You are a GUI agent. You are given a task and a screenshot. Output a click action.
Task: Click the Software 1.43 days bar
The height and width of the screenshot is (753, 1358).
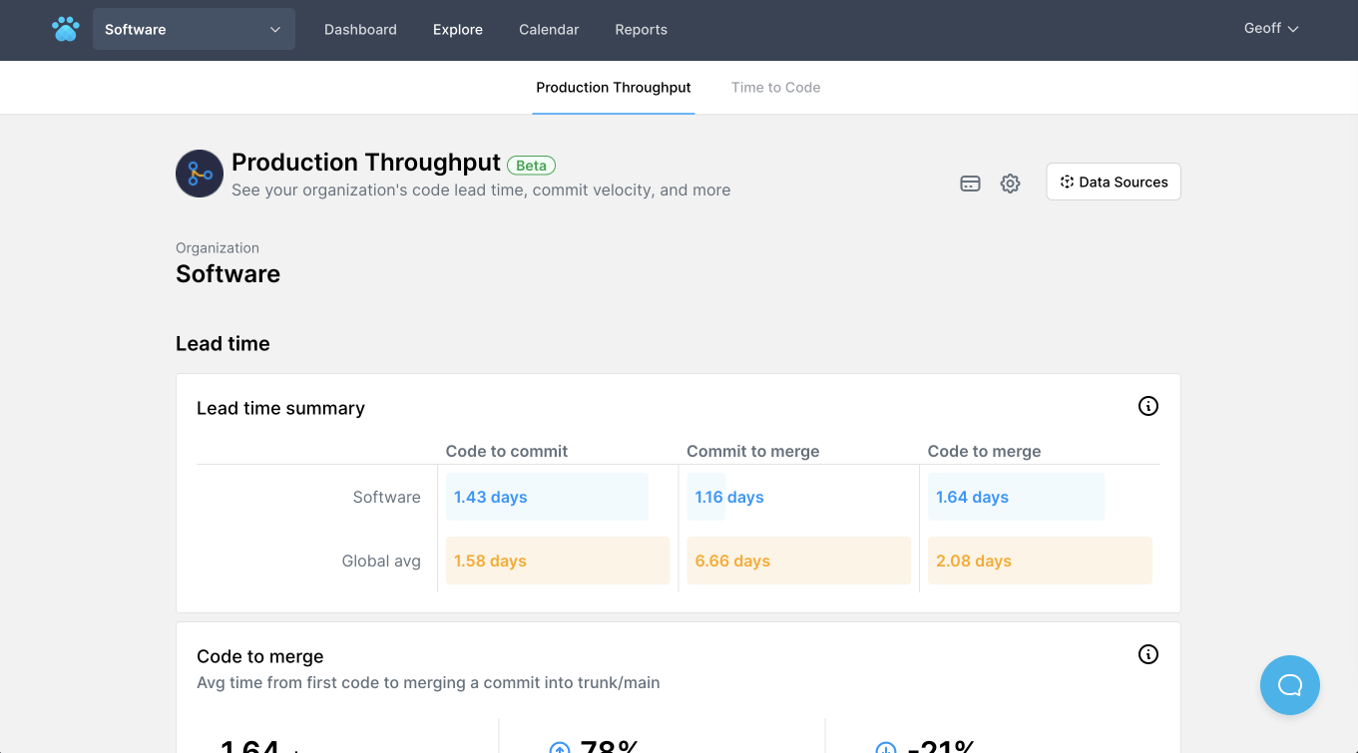[x=547, y=497]
